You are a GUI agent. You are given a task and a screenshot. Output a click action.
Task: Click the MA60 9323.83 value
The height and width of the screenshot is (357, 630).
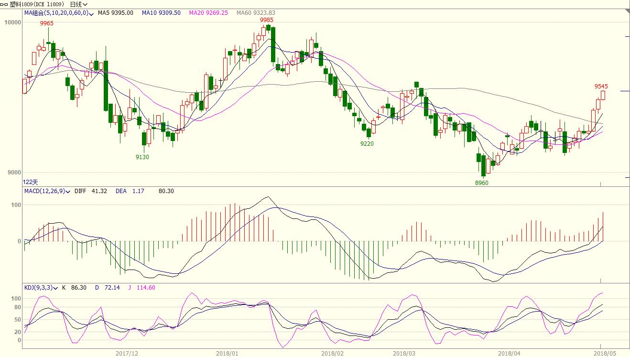pyautogui.click(x=256, y=13)
